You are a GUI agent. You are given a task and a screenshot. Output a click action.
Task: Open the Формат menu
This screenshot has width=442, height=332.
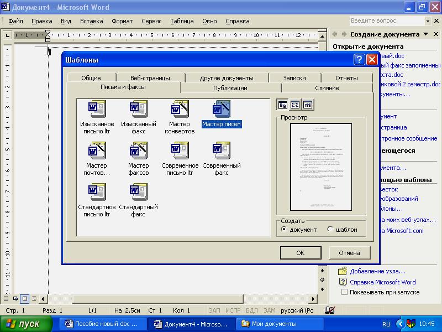(122, 21)
